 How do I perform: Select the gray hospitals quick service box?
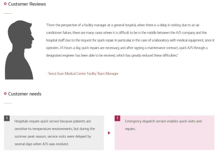[54, 133]
